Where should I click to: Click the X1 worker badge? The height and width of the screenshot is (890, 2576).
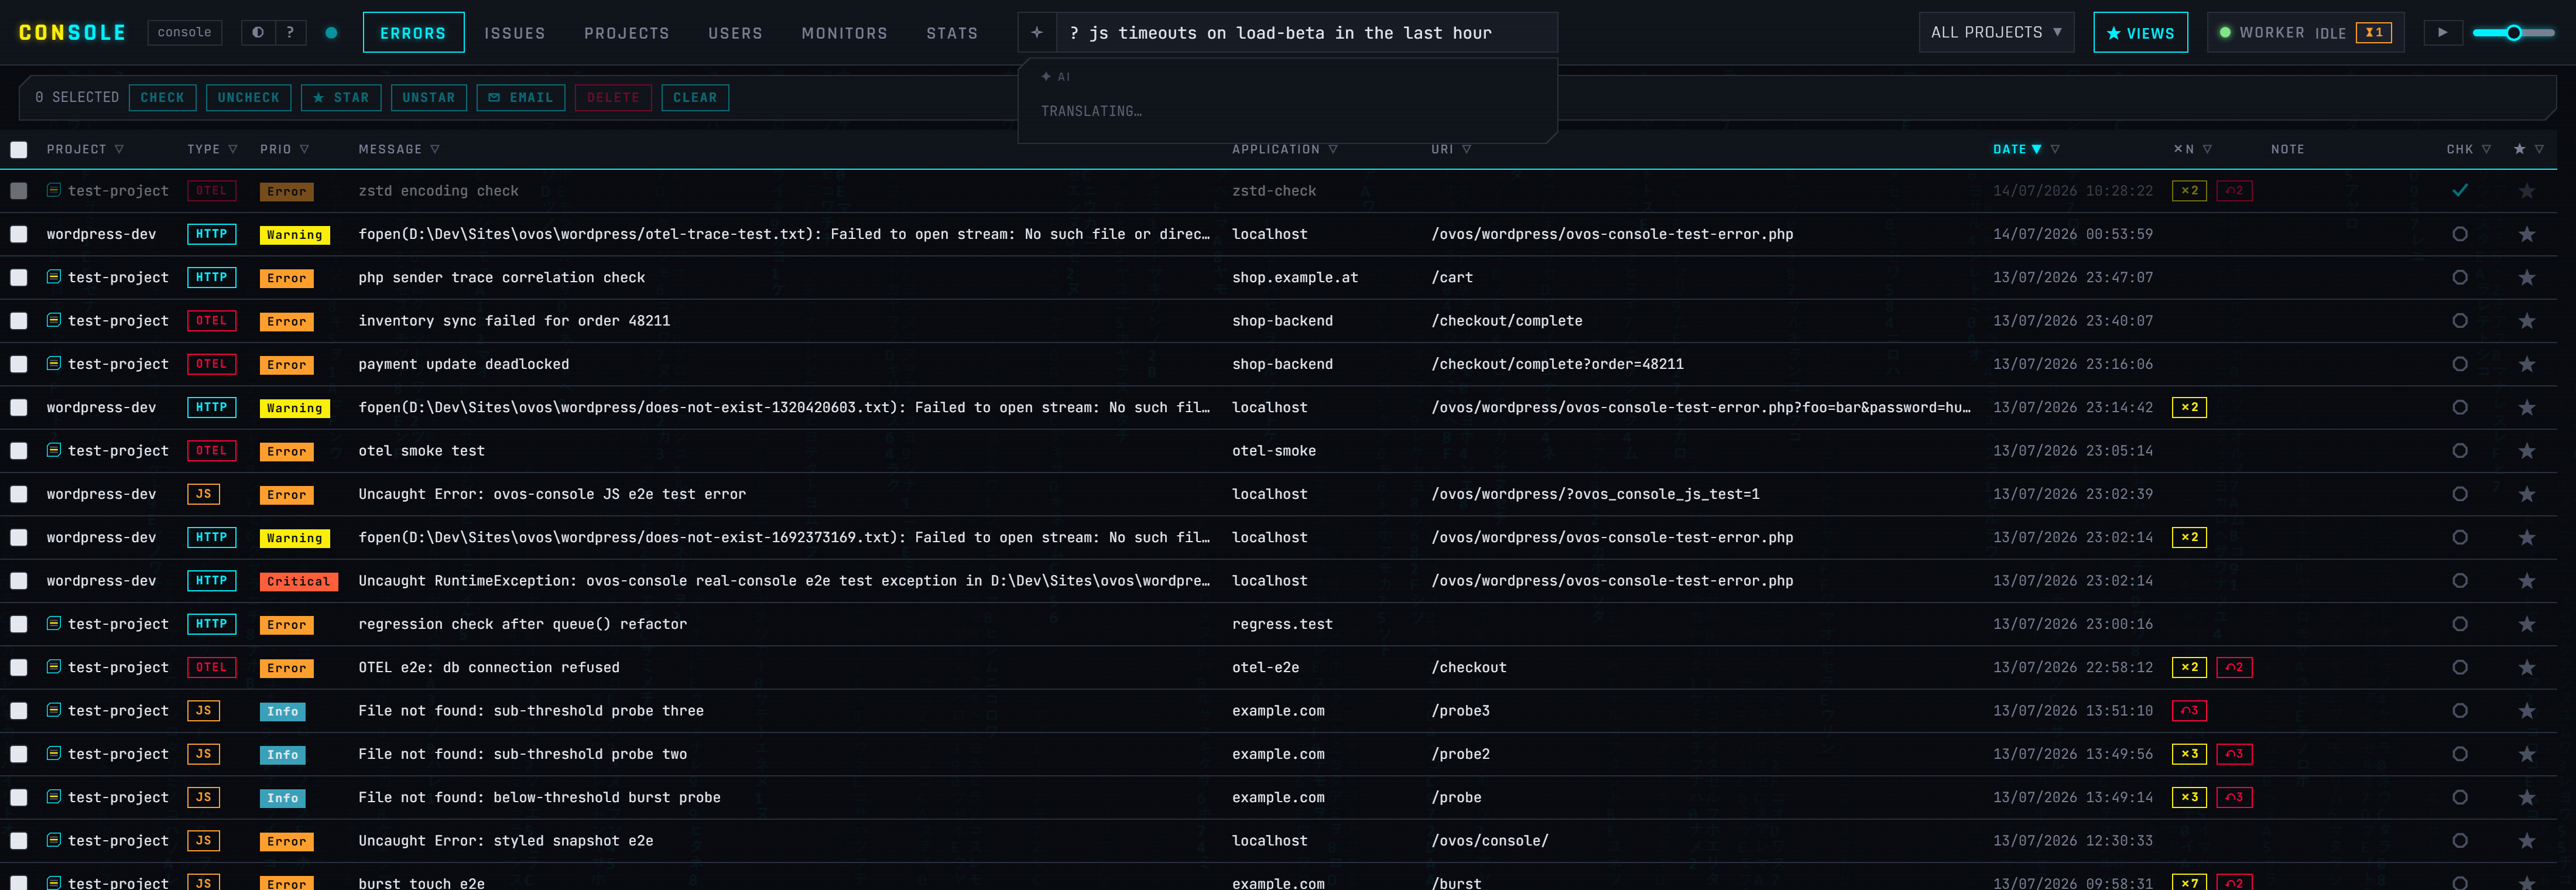(x=2373, y=32)
